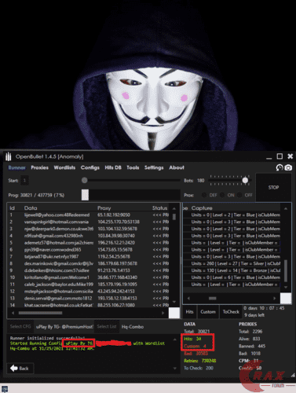
Task: Take a screenshot with the camera icon
Action: pos(288,167)
